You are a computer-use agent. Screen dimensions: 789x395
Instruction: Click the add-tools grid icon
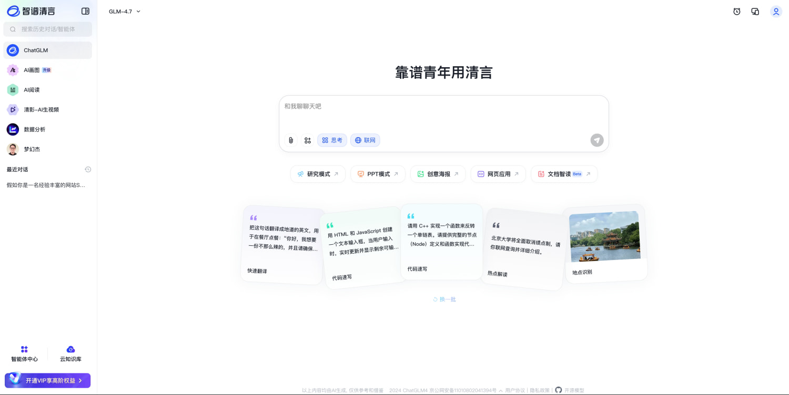[x=308, y=140]
